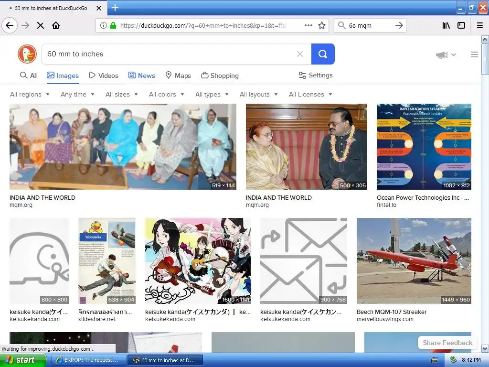Click the green padlock security icon

pos(113,26)
